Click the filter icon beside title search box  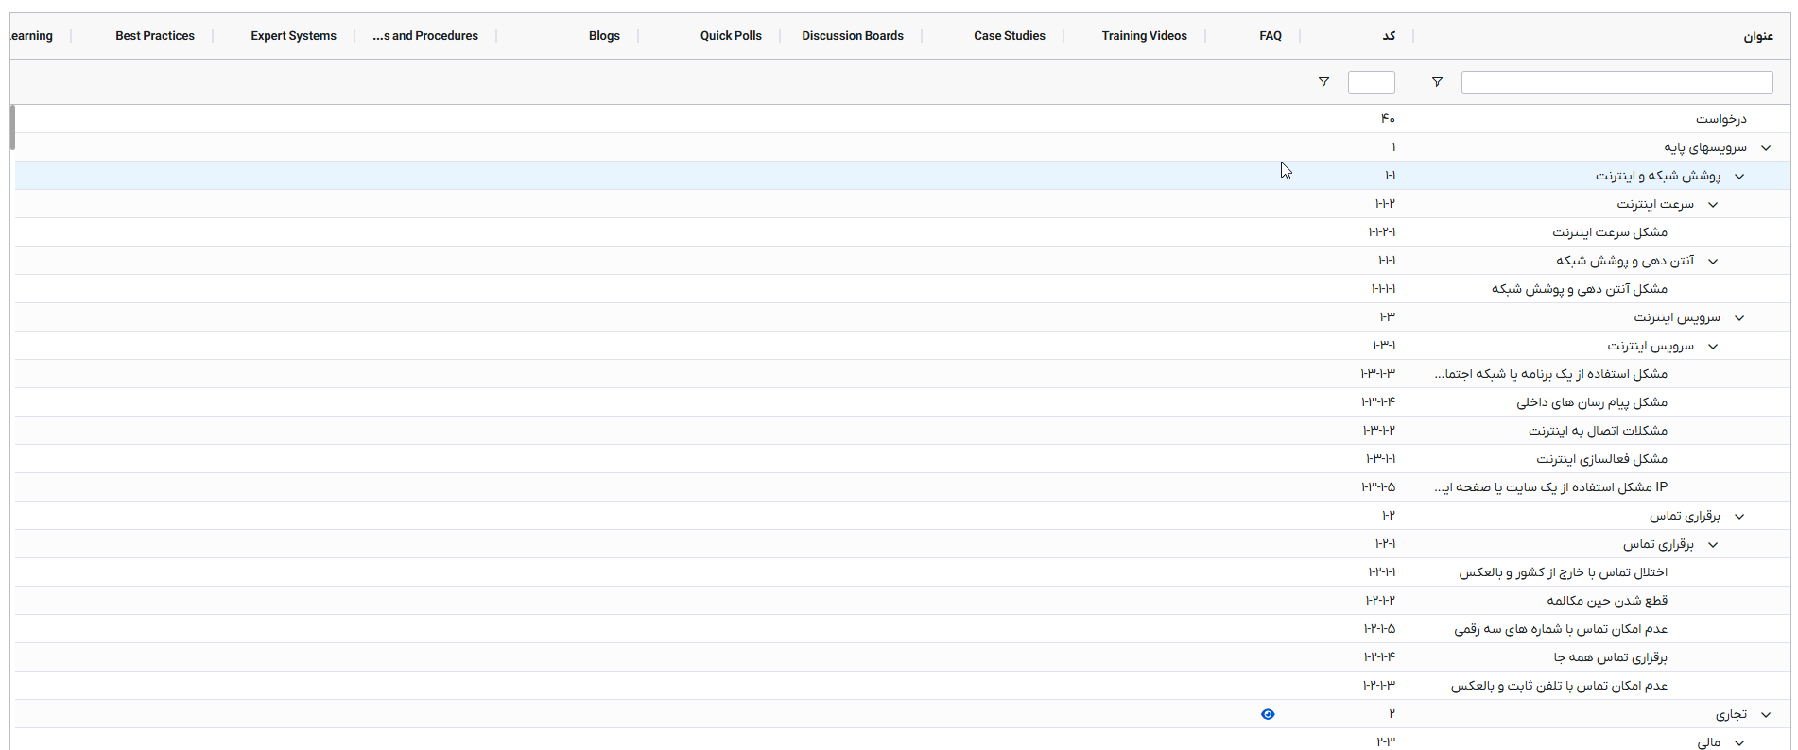point(1437,82)
